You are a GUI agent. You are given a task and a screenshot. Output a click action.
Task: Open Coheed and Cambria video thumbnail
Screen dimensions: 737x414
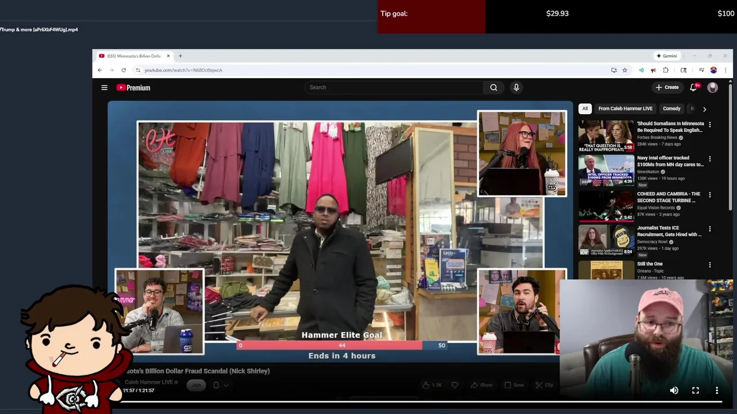[606, 206]
